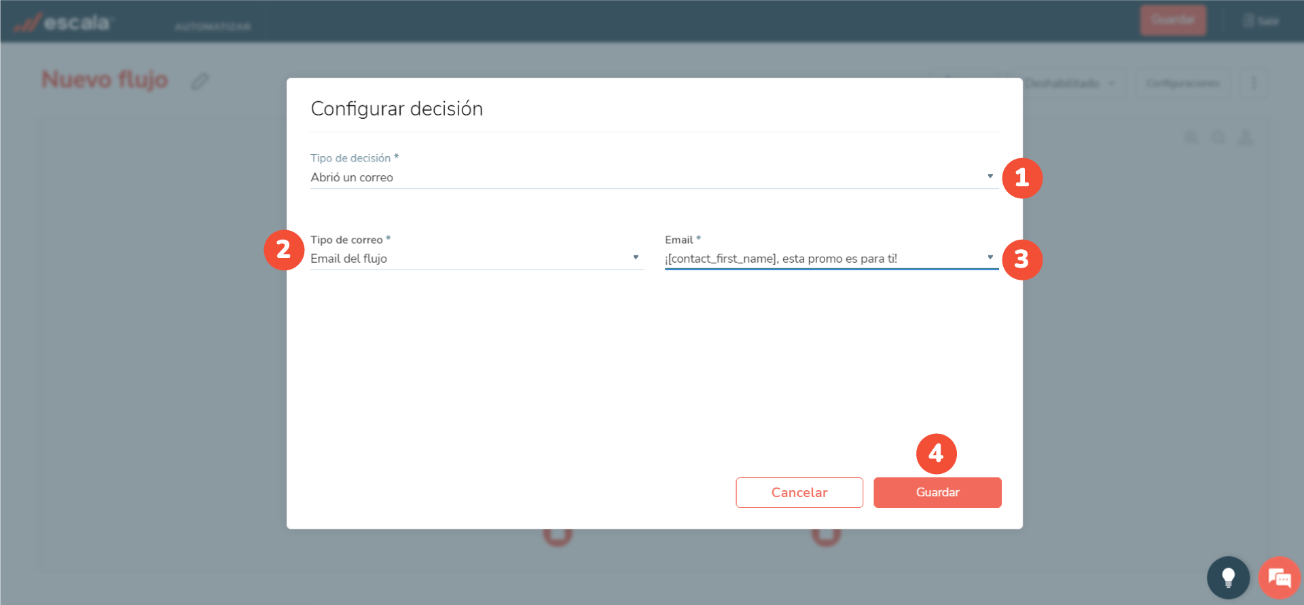
Task: Expand the Email selection dropdown
Action: click(x=831, y=259)
